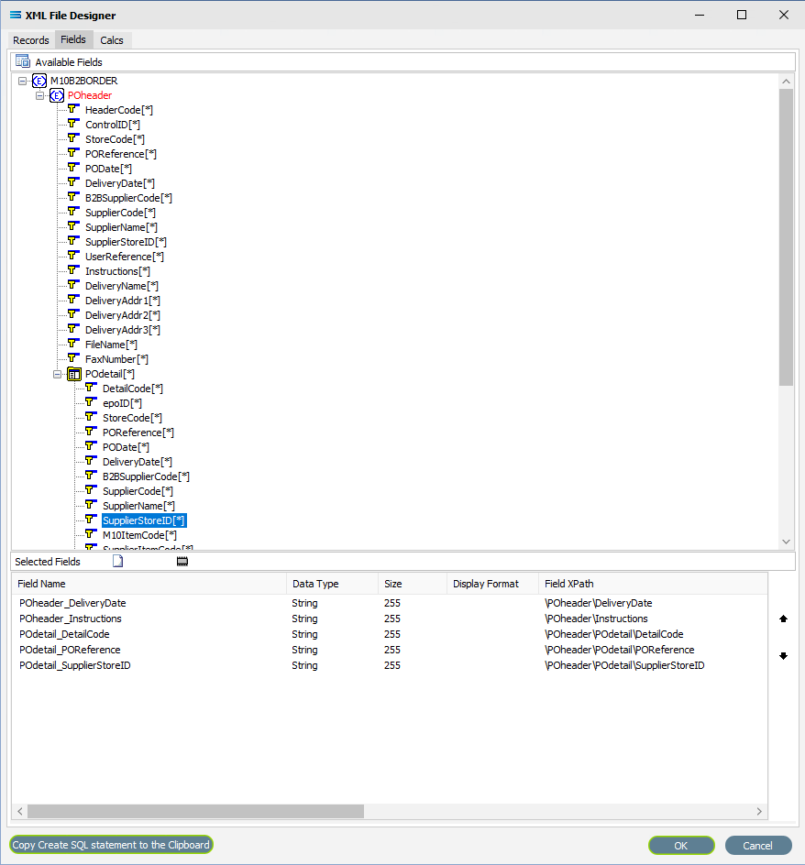Screen dimensions: 805x865
Task: Click the horizontal scrollbar right arrow
Action: [759, 811]
